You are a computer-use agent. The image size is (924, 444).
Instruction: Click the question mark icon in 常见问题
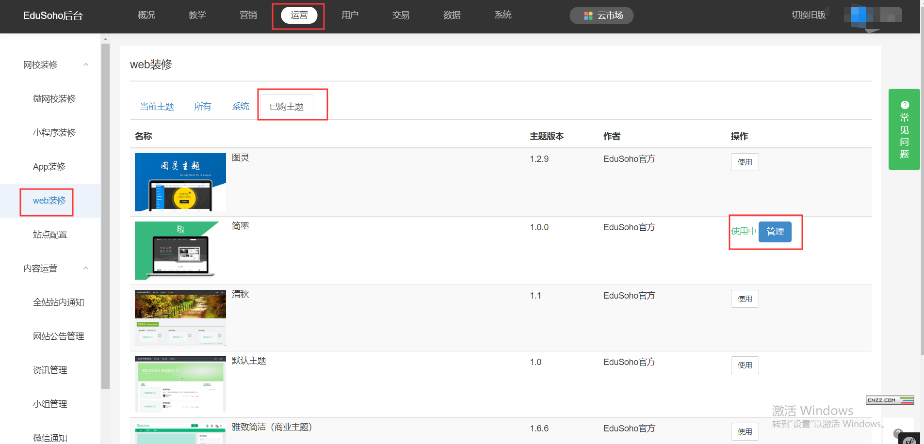905,105
